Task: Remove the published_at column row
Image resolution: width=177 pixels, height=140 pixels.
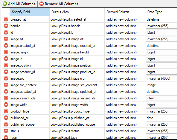Action: coord(6,118)
